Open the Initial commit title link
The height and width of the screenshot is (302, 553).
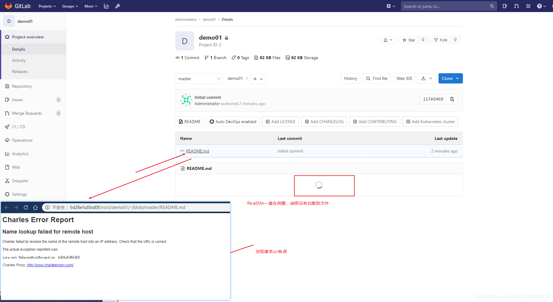pos(208,97)
